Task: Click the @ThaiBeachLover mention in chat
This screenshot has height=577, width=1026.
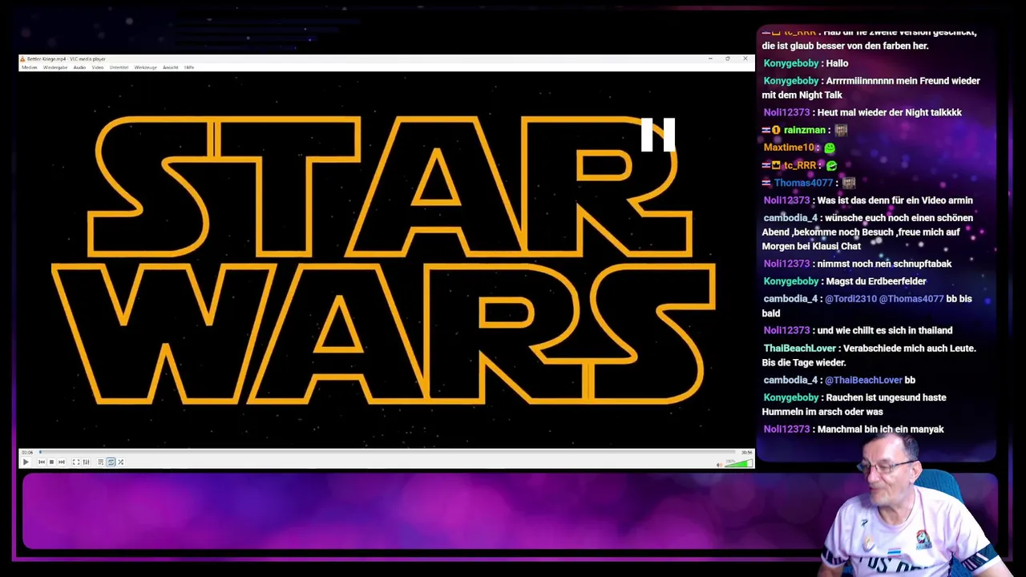Action: pyautogui.click(x=863, y=380)
